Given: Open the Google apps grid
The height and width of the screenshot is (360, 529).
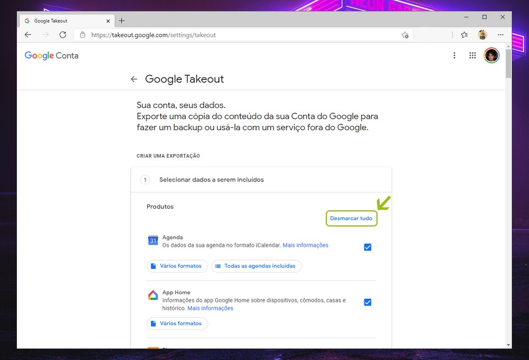Looking at the screenshot, I should tap(472, 56).
